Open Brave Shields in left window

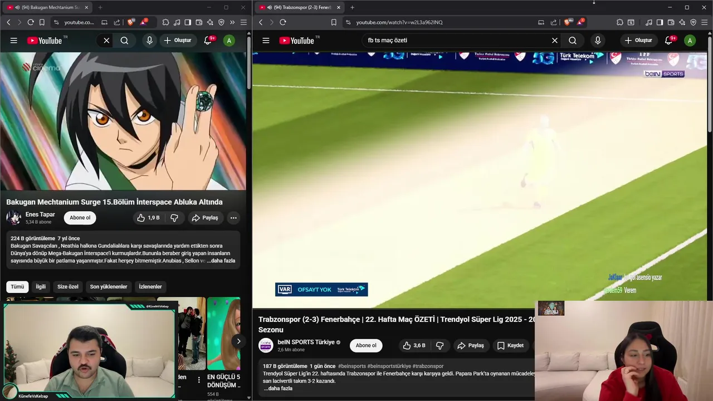point(130,22)
